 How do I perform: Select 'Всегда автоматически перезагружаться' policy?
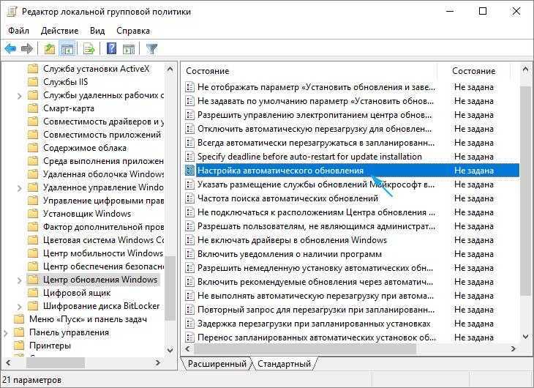click(x=316, y=143)
